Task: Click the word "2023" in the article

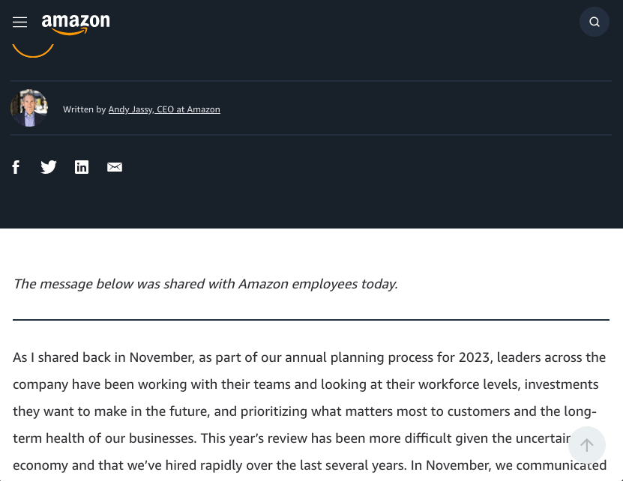Action: (474, 357)
